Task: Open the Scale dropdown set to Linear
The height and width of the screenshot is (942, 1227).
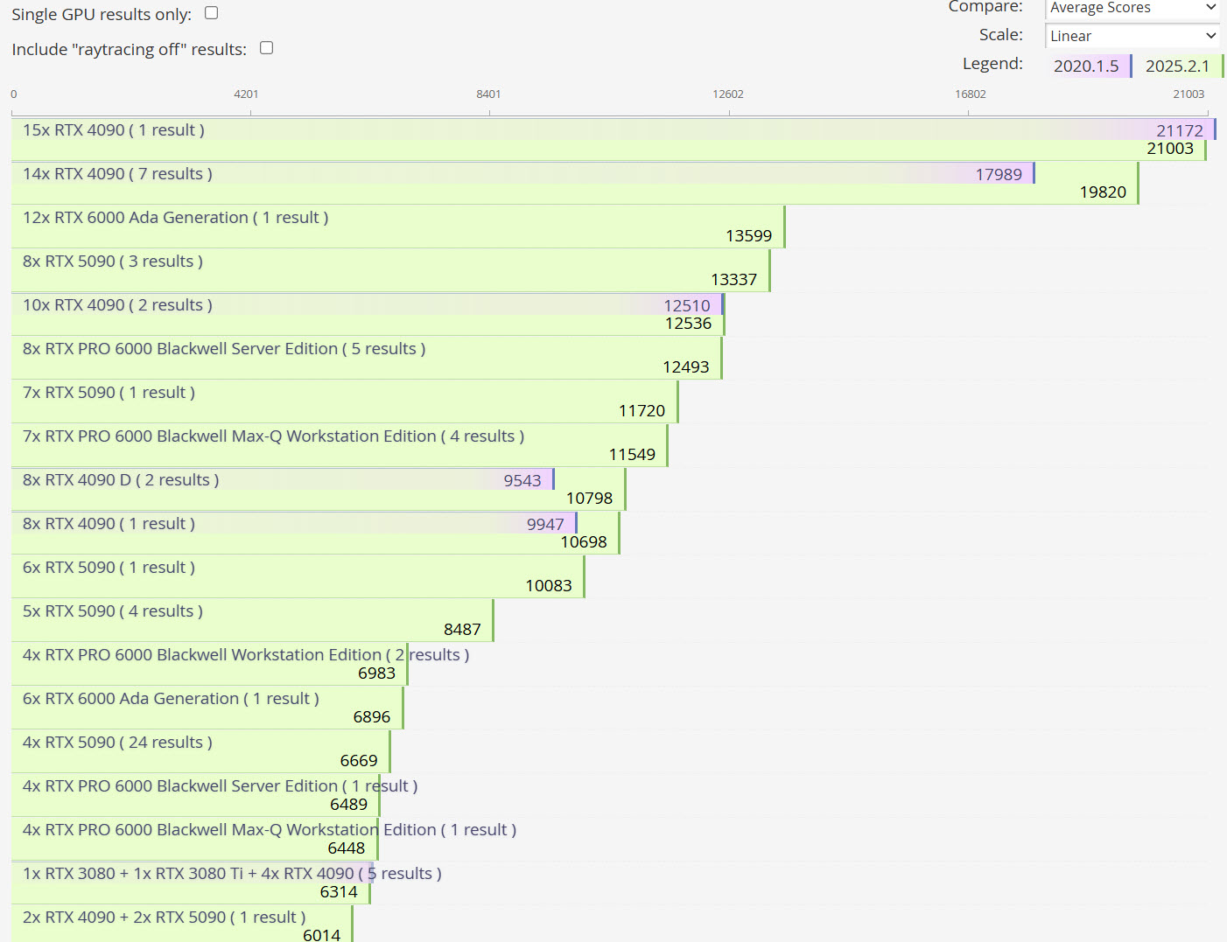Action: pos(1133,36)
